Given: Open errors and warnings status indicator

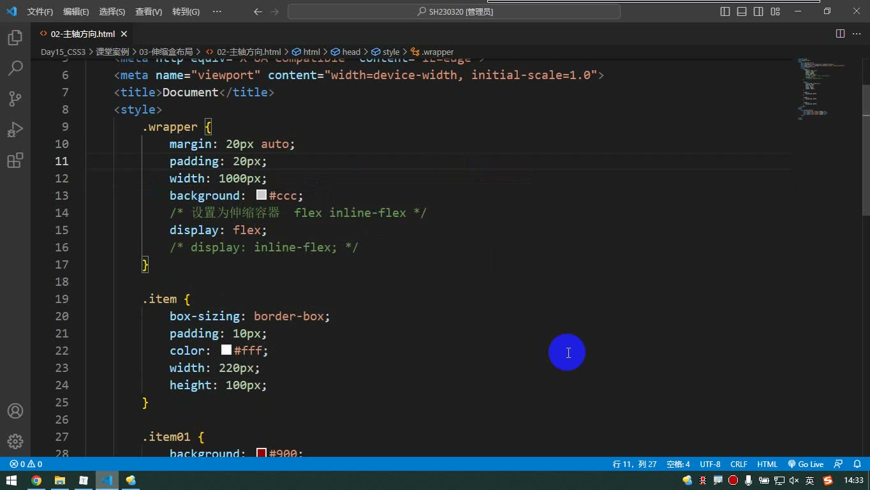Looking at the screenshot, I should tap(26, 464).
